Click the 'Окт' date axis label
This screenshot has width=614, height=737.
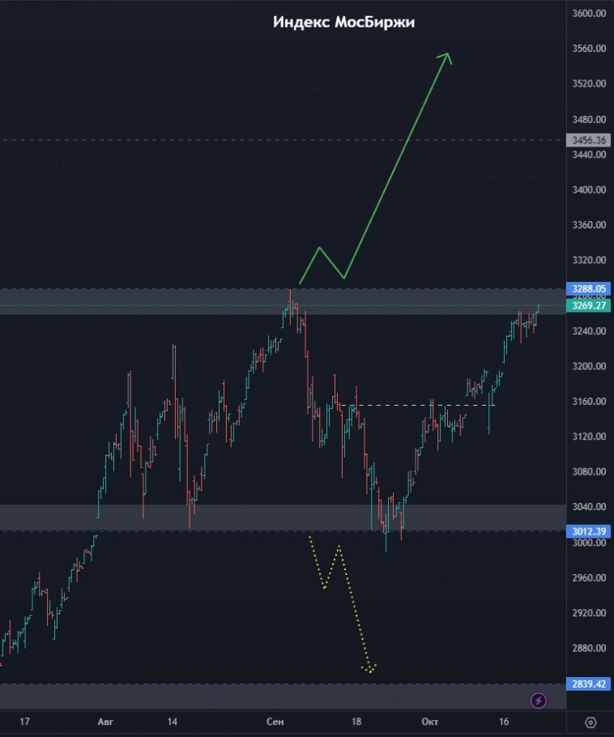tap(429, 722)
